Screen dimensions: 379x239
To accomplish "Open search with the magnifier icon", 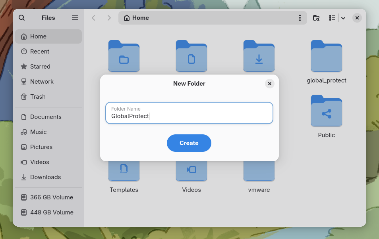I will click(x=21, y=17).
